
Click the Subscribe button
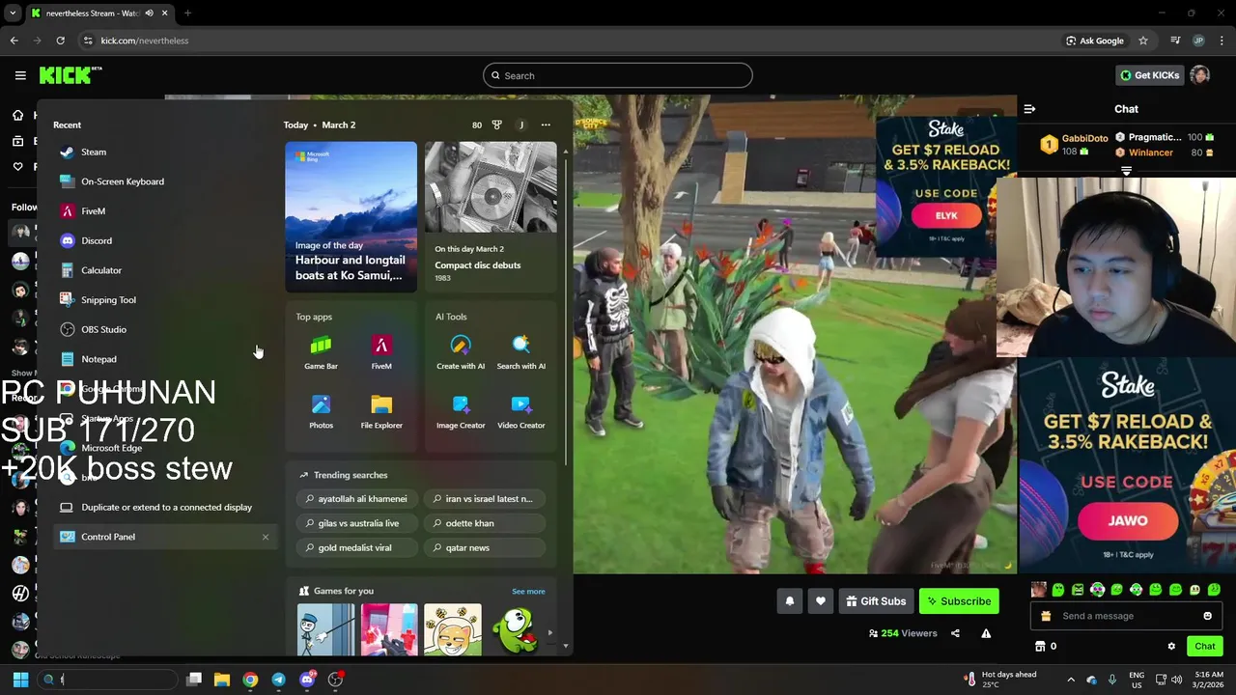[x=959, y=601]
